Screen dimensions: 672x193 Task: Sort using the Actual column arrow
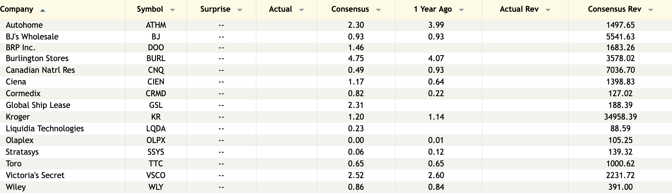pos(301,10)
